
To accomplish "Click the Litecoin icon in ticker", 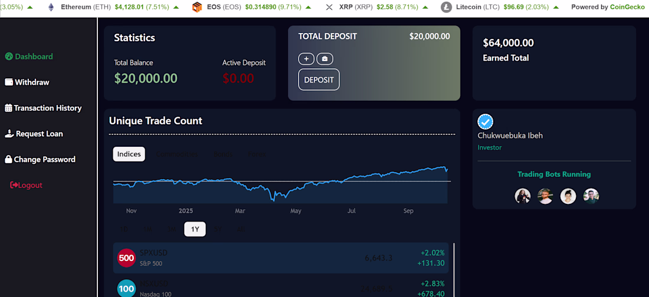I will (447, 7).
